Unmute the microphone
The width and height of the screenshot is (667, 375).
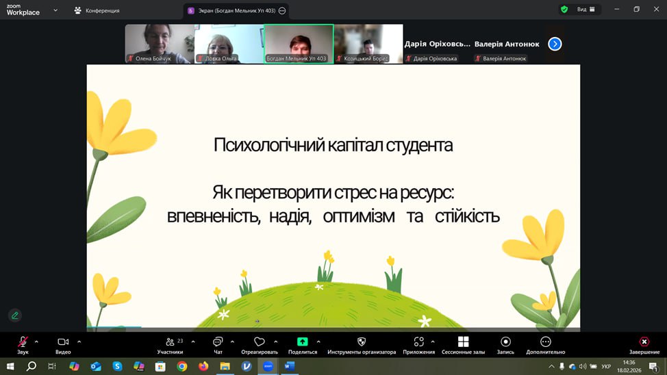click(x=23, y=341)
